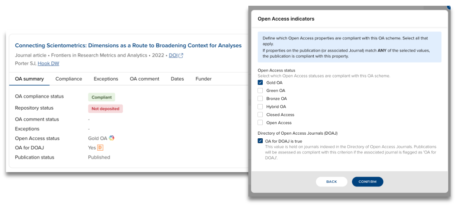The height and width of the screenshot is (205, 456).
Task: Enable the Green OA checkbox
Action: point(260,91)
